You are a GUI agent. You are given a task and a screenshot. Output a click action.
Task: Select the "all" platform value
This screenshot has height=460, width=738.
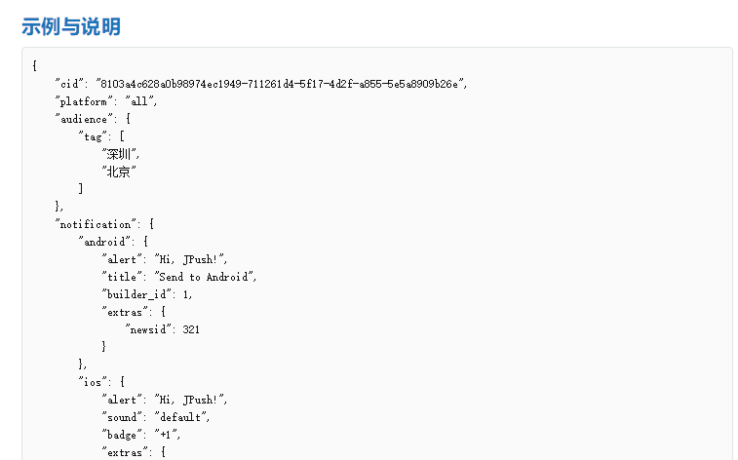(x=140, y=101)
